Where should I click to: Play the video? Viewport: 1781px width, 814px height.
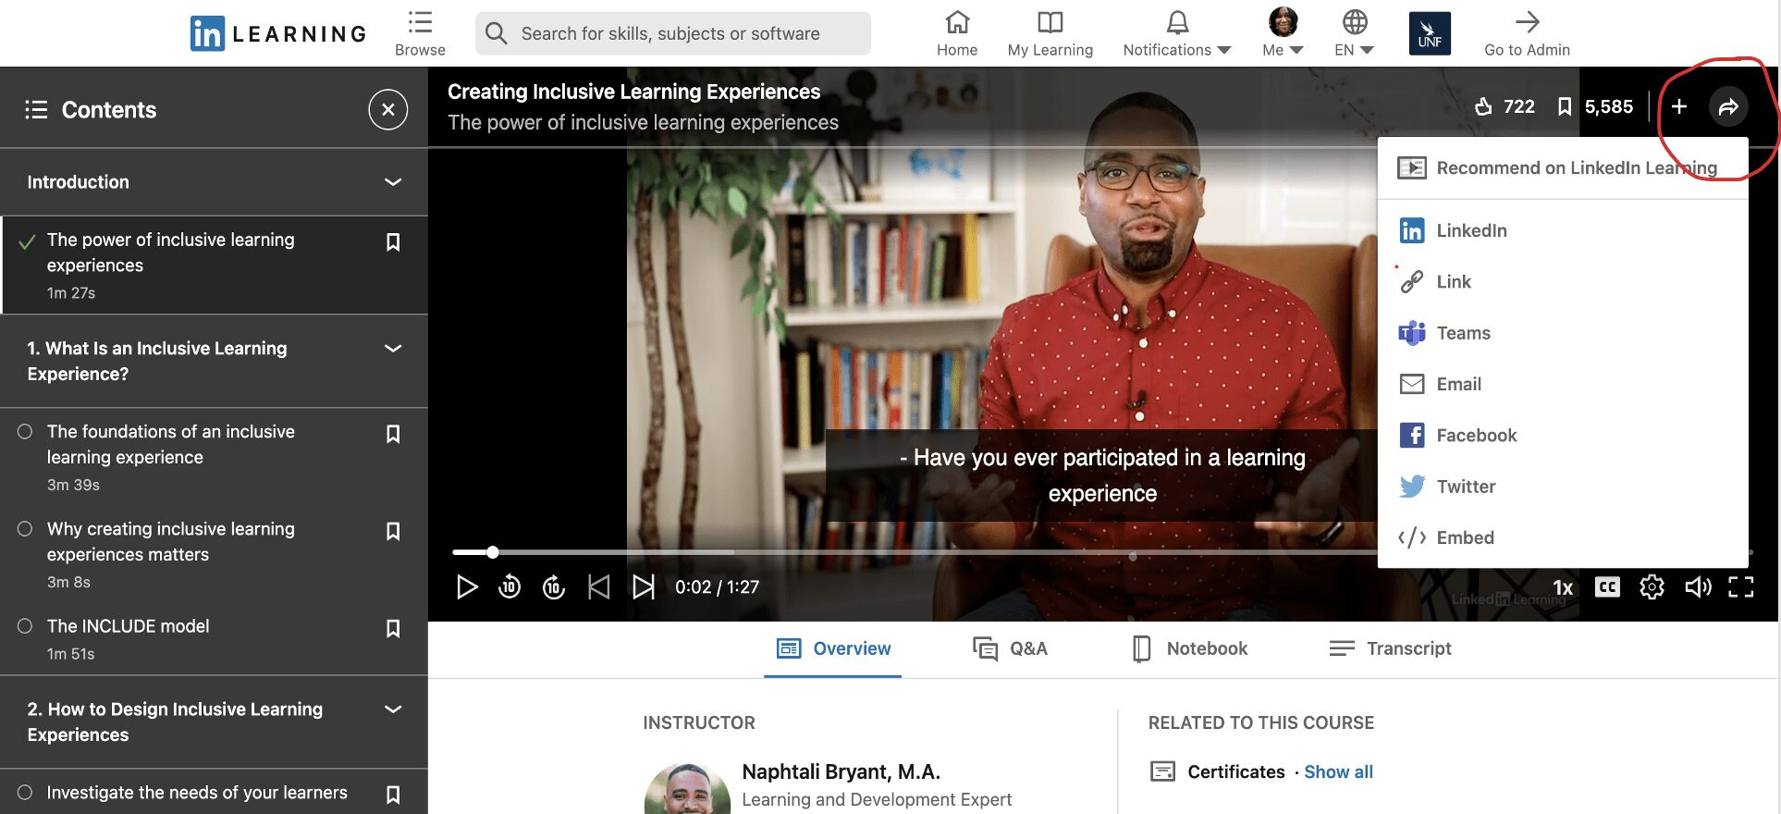pos(467,587)
